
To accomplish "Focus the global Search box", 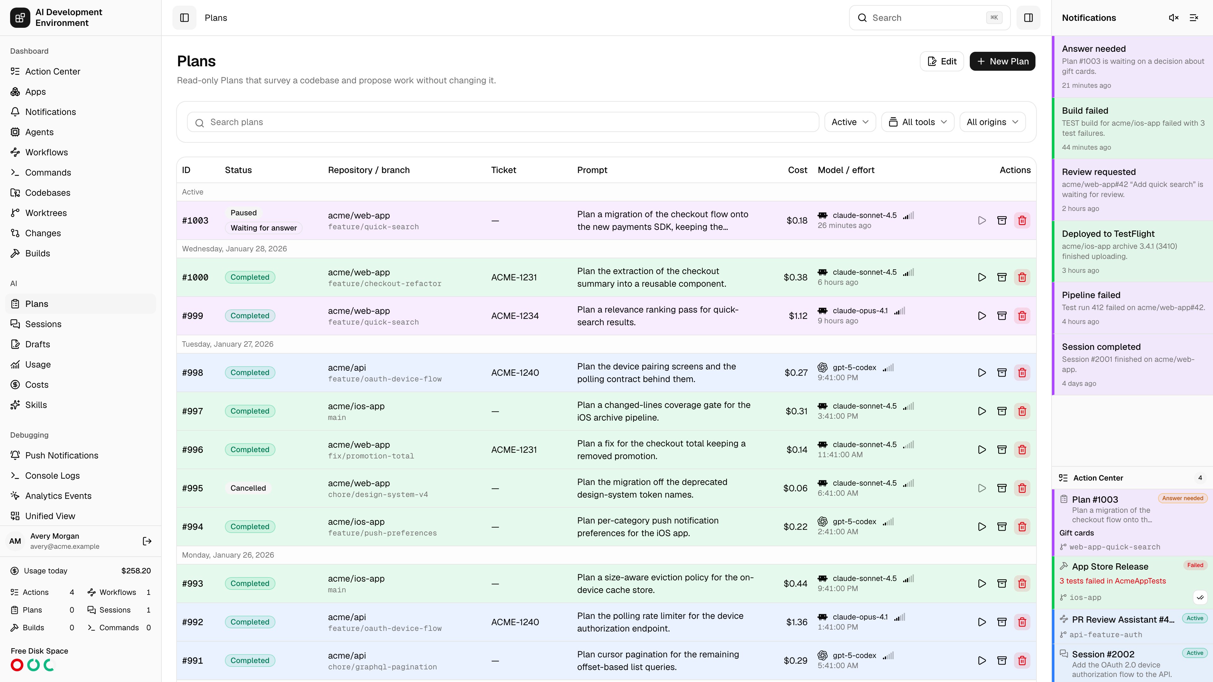I will pos(930,18).
